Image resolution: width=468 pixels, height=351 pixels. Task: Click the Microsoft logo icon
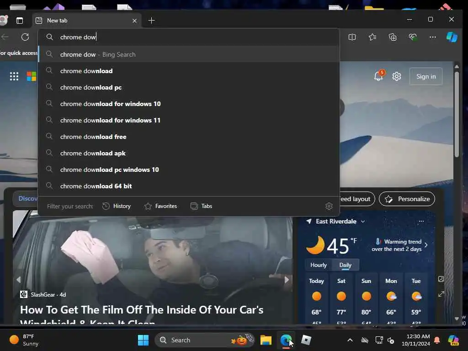tap(32, 76)
